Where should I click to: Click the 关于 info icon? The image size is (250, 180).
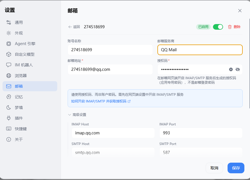pyautogui.click(x=9, y=139)
